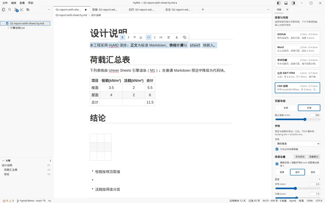Open text alignment icon in floating toolbar

click(x=169, y=37)
